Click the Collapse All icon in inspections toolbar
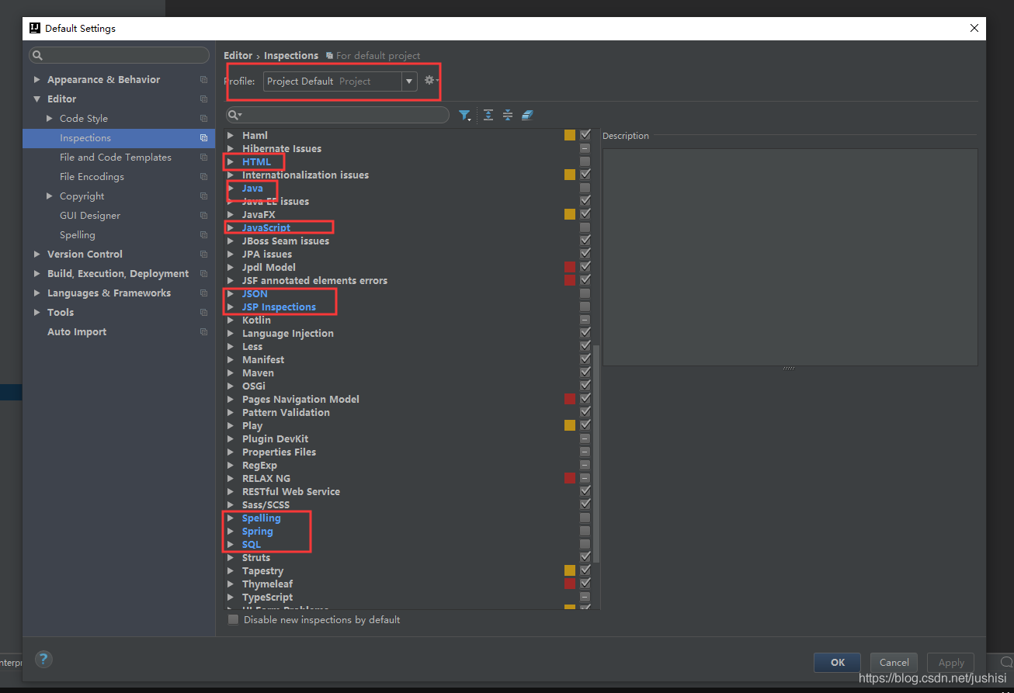 point(508,115)
